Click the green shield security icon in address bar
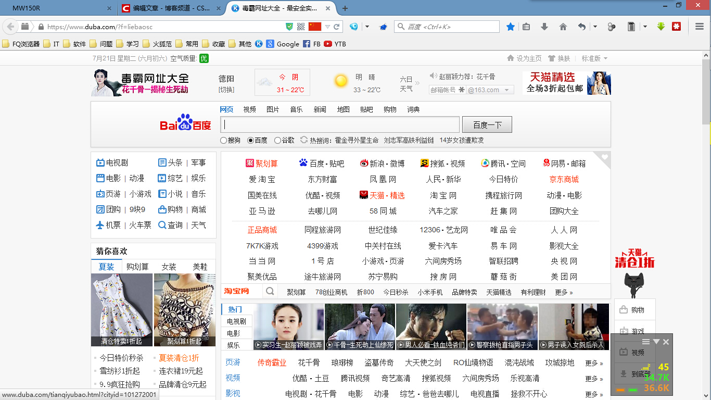The image size is (711, 400). coord(290,27)
